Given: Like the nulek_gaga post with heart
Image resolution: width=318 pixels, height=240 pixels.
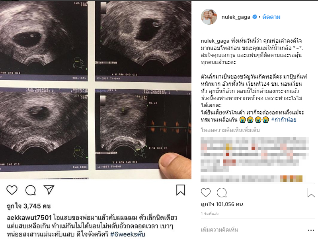Looking at the screenshot, I should [x=206, y=193].
